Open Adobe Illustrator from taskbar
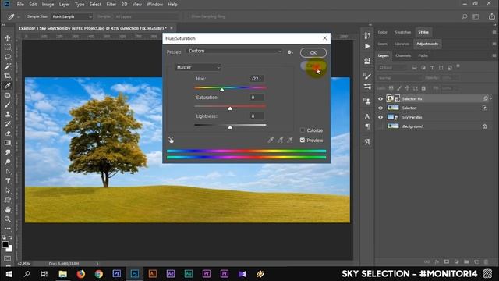The image size is (499, 281). (153, 274)
